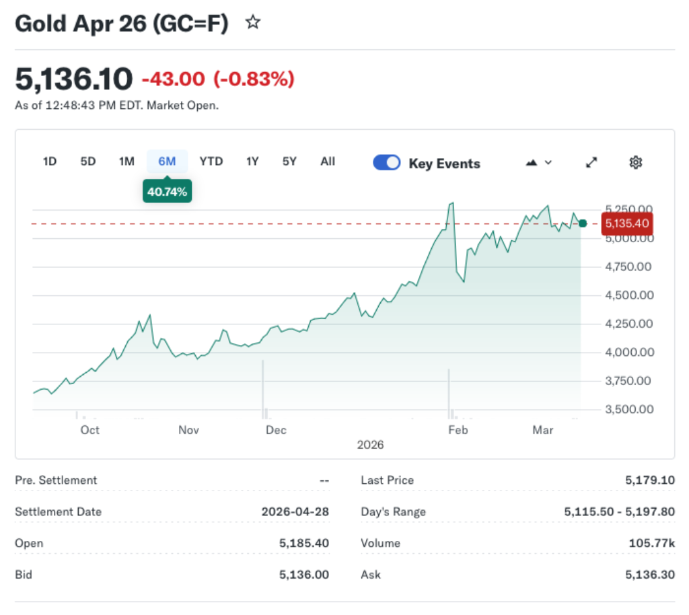The image size is (689, 615).
Task: Switch to the YTD range
Action: (x=211, y=161)
